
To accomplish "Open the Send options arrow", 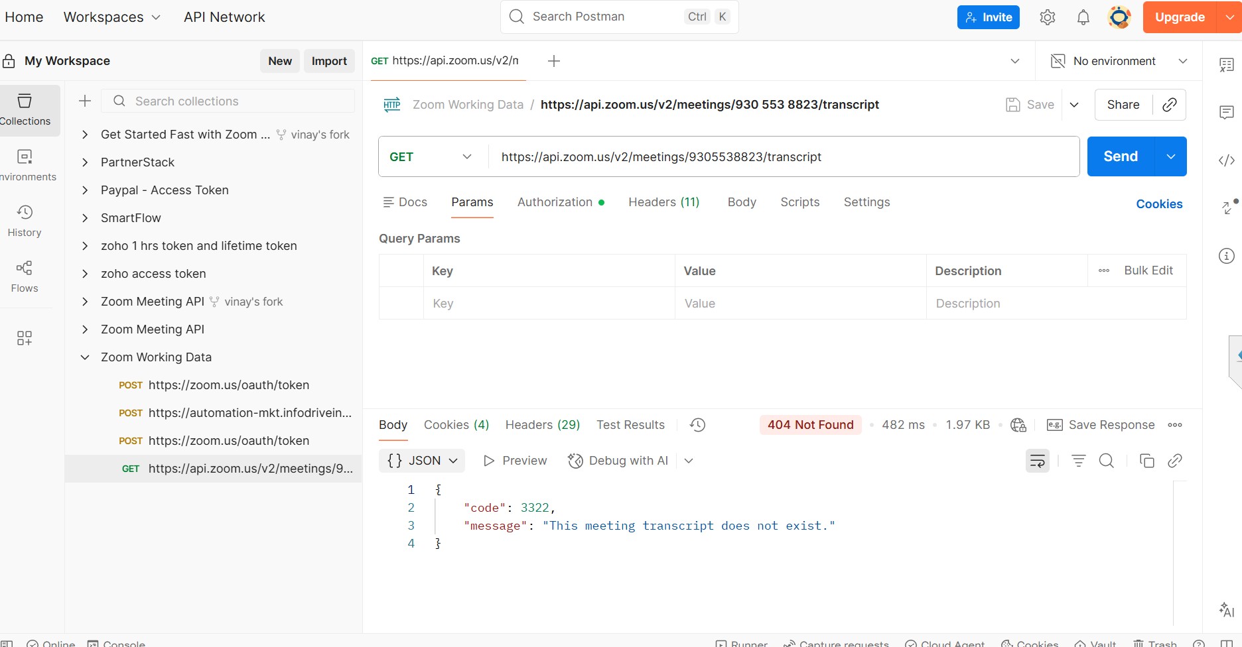I will [x=1171, y=157].
